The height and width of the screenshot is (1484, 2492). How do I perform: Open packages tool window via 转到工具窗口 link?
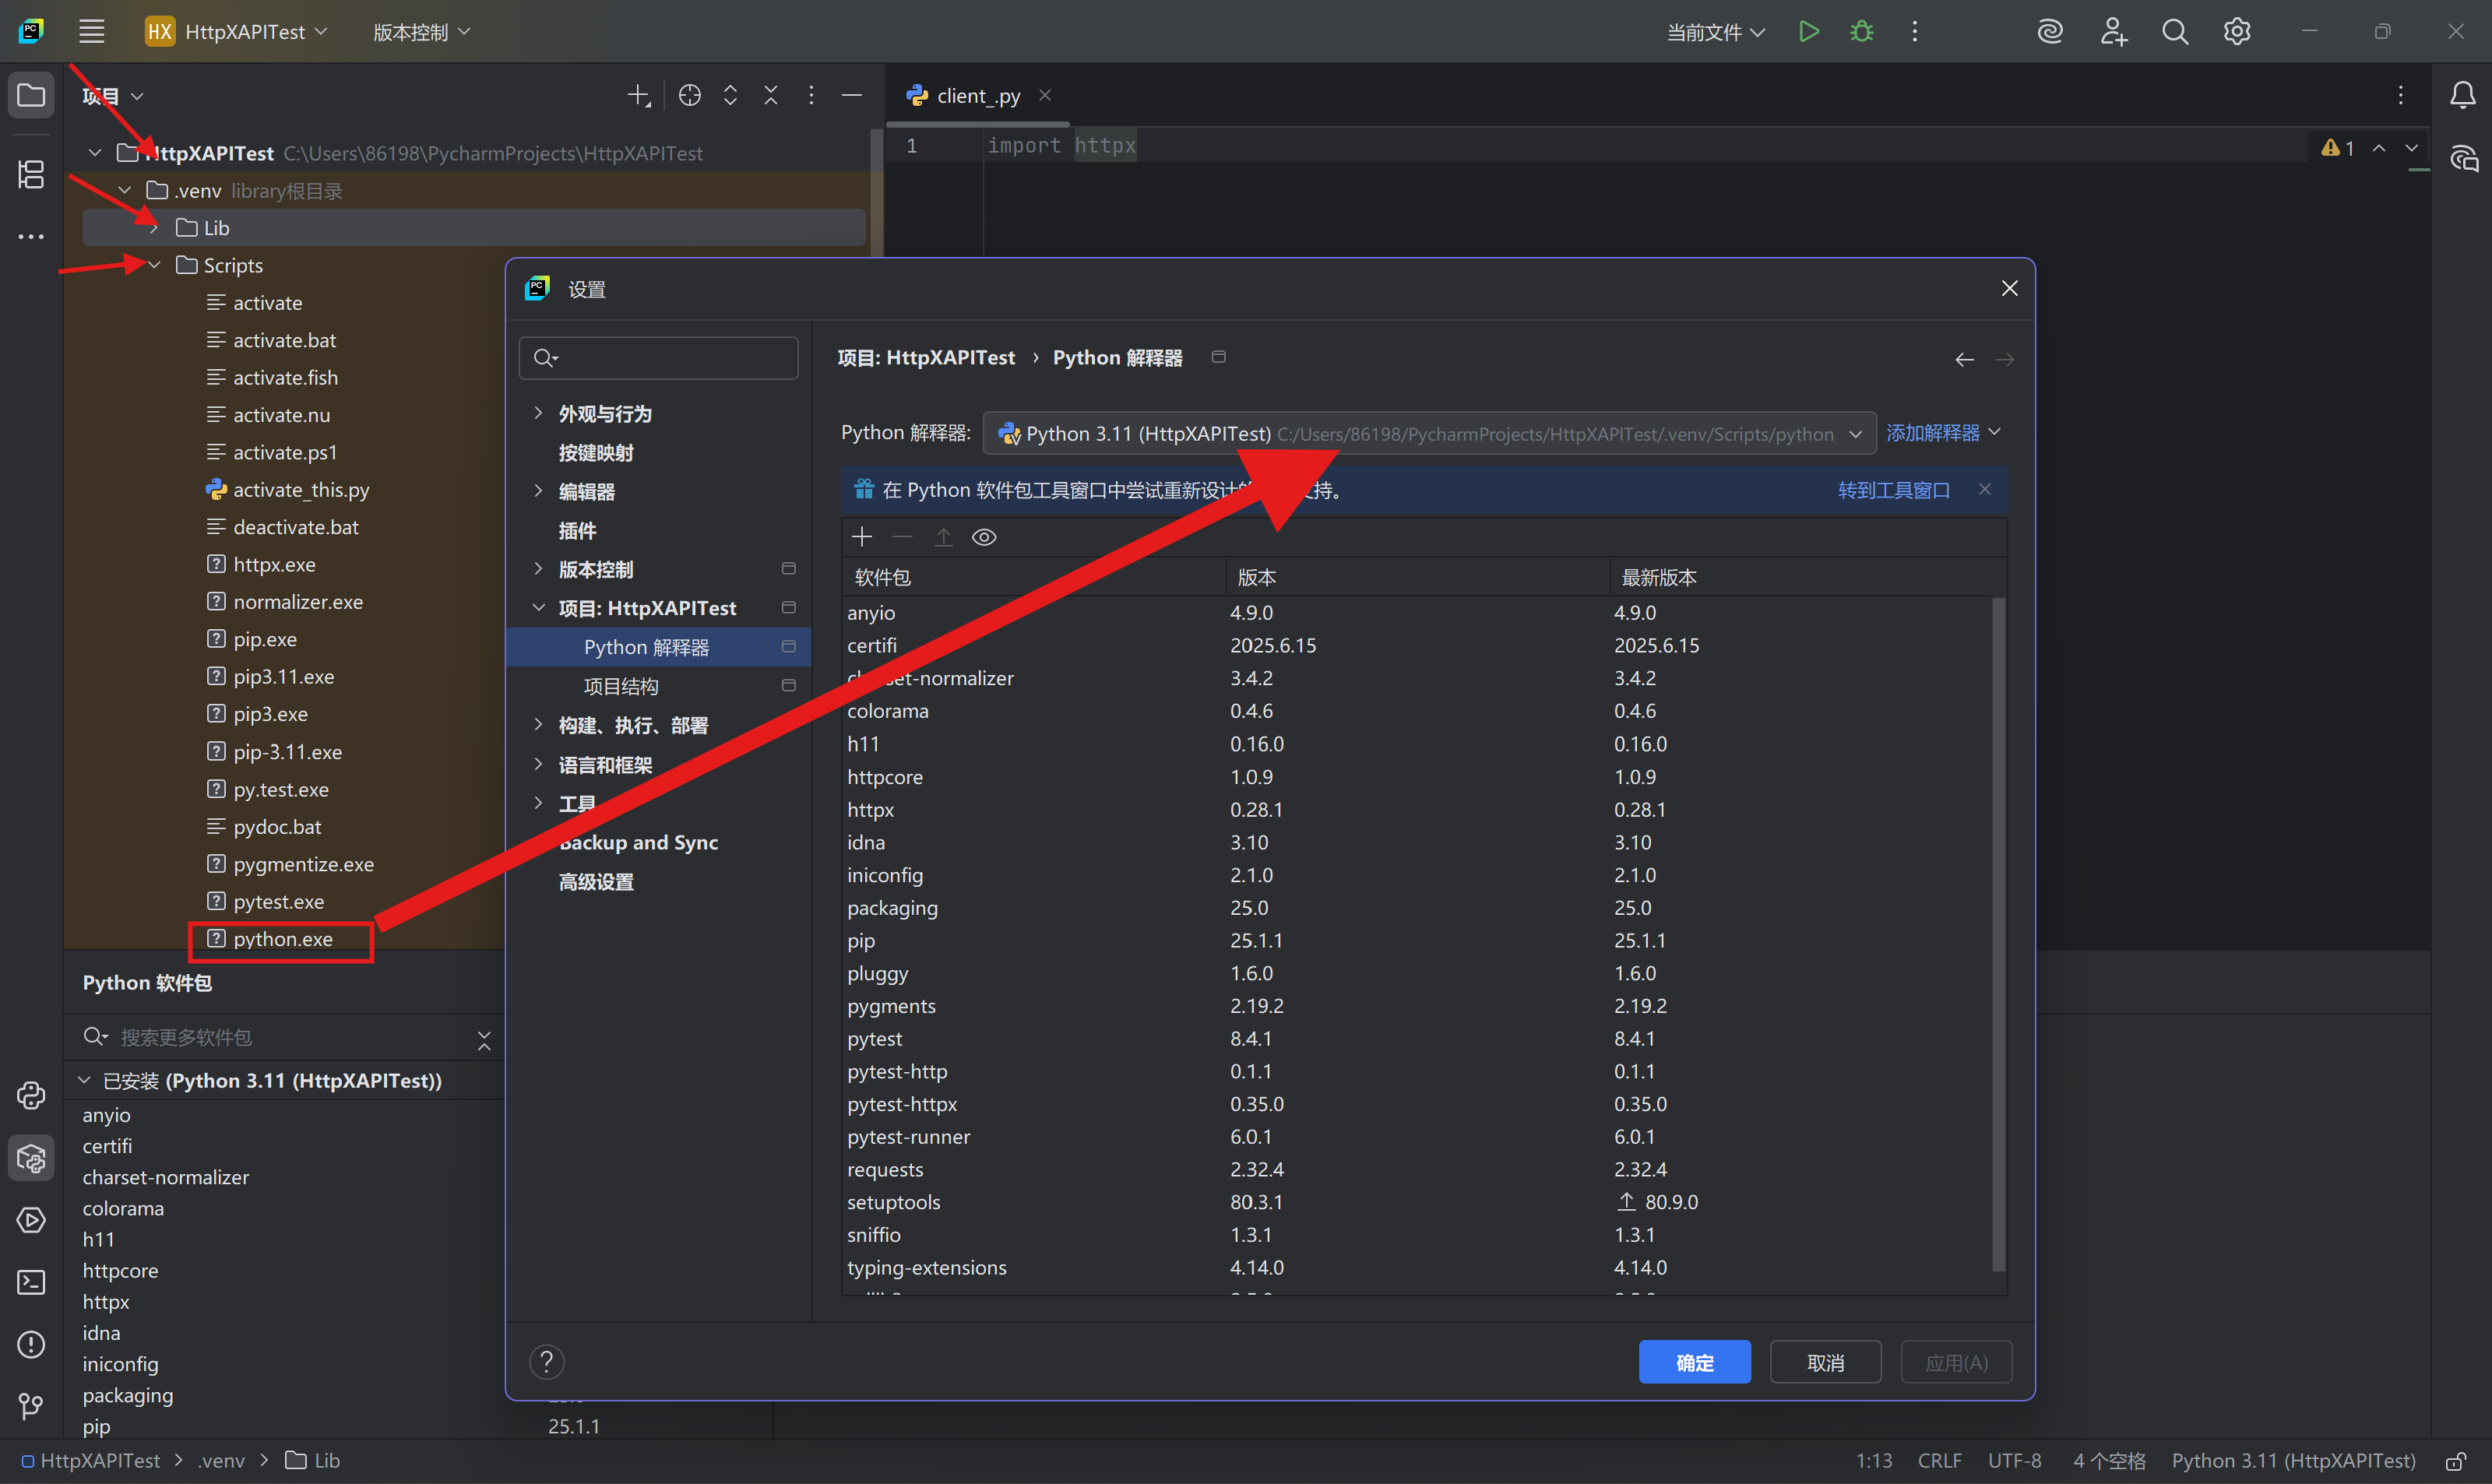click(1893, 489)
